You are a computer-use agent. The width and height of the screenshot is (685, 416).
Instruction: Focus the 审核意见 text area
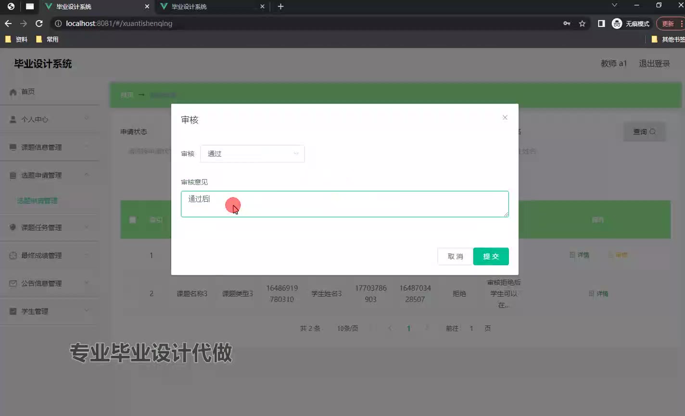pyautogui.click(x=344, y=204)
